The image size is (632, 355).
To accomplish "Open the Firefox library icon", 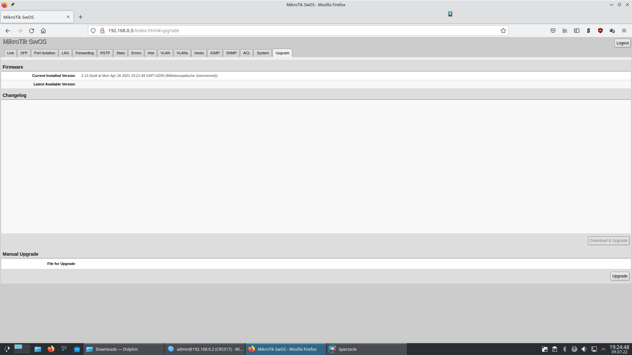I will 565,31.
